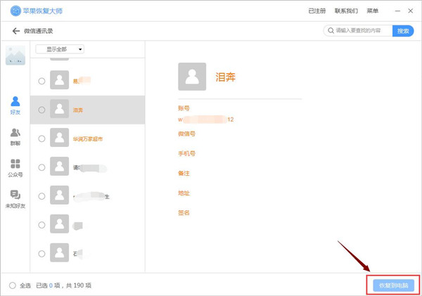Click the 微信号 label in details

[186, 134]
